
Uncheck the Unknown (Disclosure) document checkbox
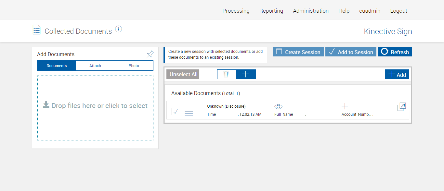coord(176,112)
